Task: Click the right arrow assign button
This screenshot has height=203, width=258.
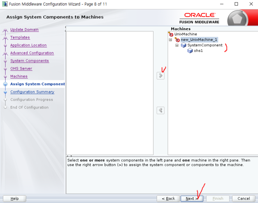Action: tap(160, 76)
